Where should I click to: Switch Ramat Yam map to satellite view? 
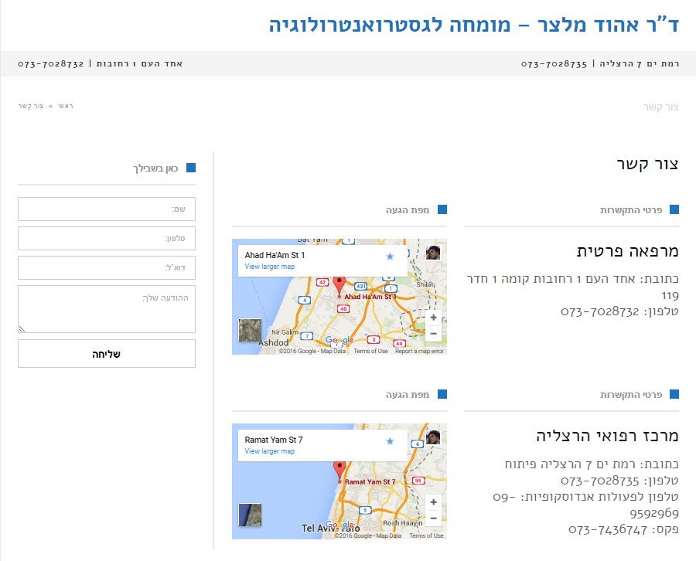pos(250,515)
